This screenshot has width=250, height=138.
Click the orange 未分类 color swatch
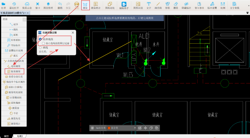click(109, 128)
